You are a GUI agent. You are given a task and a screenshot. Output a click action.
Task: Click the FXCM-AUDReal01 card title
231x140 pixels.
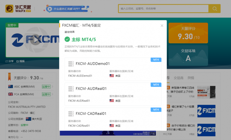(91, 89)
